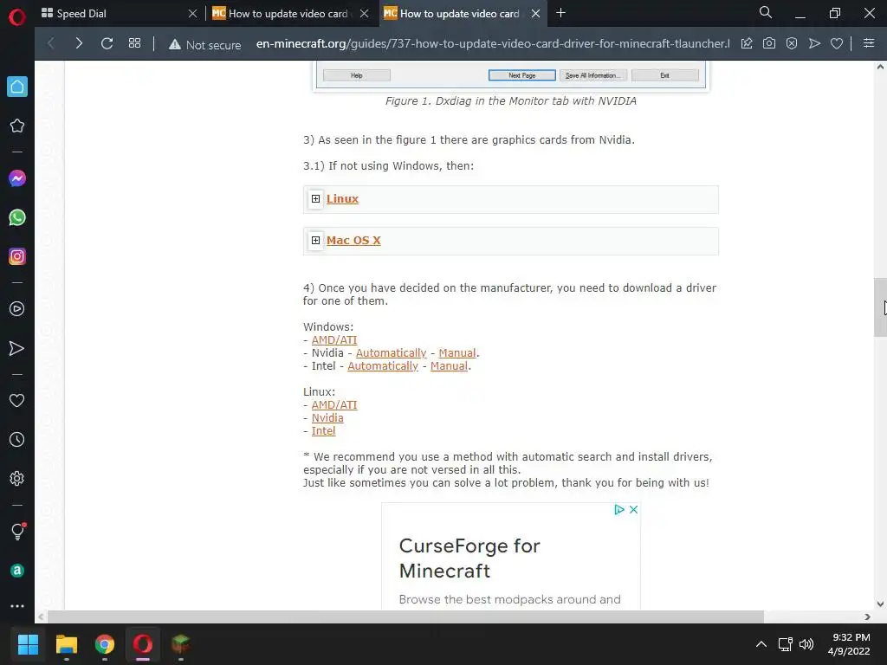Click Intel Manual link
Screen dimensions: 887x665
(x=450, y=366)
